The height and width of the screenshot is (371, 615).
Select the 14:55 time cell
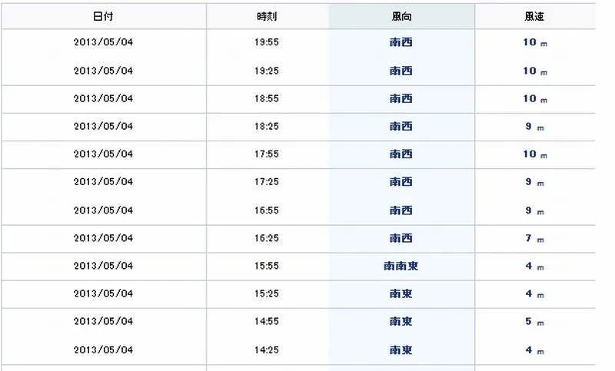267,321
